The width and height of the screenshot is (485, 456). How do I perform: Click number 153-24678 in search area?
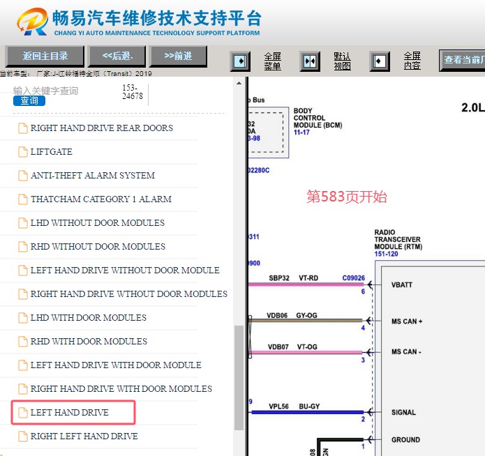[x=133, y=92]
